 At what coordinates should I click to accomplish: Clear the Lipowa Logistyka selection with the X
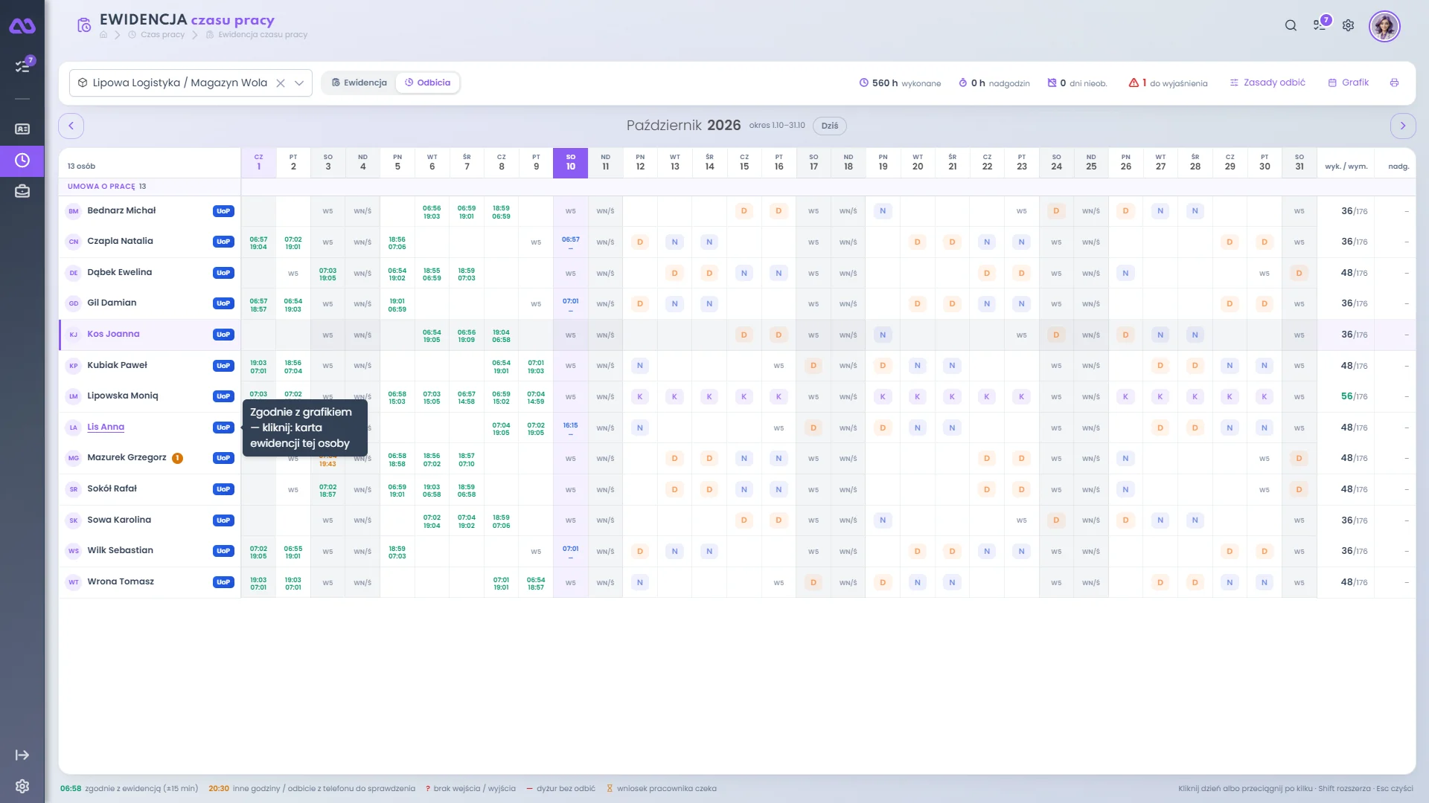pyautogui.click(x=281, y=83)
